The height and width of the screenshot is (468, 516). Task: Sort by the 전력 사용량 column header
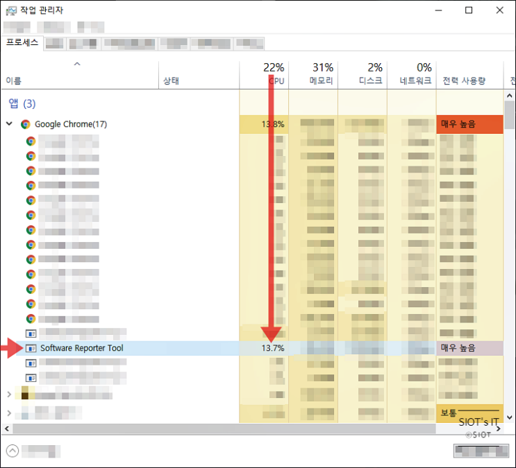470,75
